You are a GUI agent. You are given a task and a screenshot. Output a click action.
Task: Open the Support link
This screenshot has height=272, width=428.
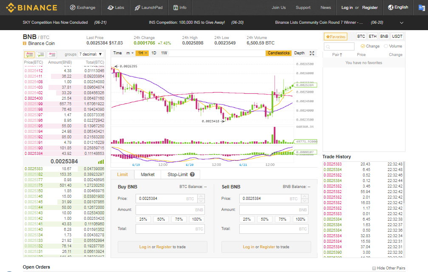click(303, 8)
